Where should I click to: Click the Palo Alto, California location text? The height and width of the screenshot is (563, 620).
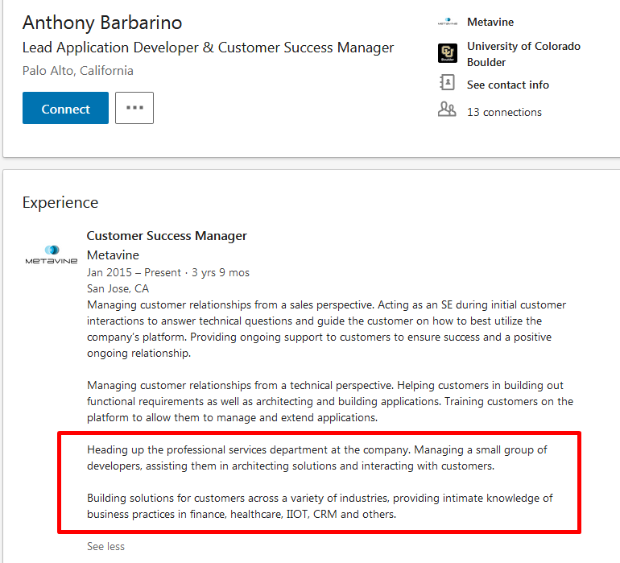78,71
